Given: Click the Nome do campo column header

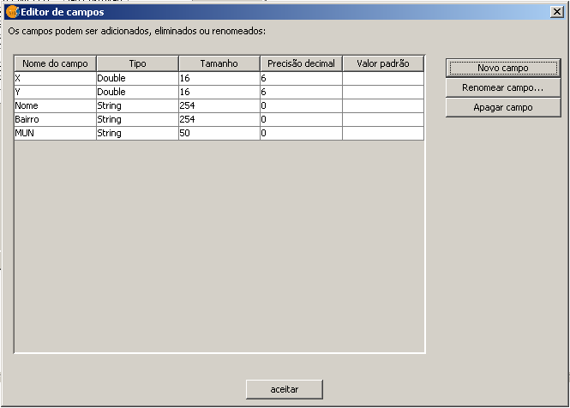Looking at the screenshot, I should [x=55, y=63].
